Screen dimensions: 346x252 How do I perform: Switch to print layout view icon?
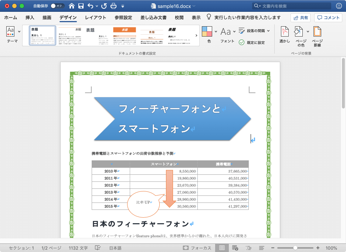point(222,248)
